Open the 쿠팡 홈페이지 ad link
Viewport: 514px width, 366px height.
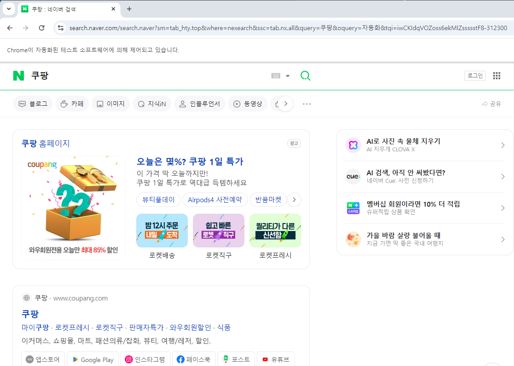tap(46, 143)
